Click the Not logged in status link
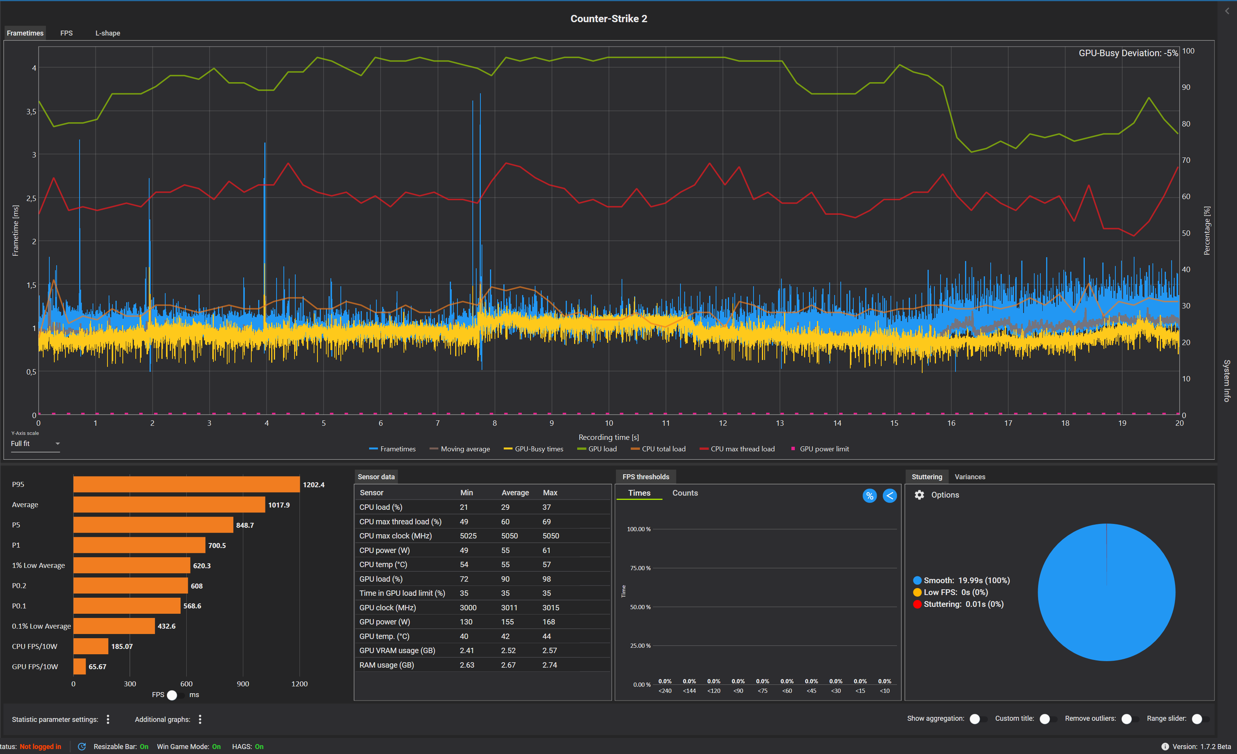Viewport: 1237px width, 754px height. 40,746
